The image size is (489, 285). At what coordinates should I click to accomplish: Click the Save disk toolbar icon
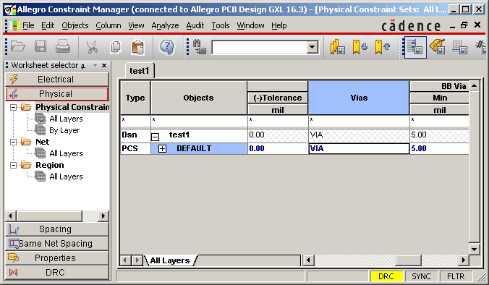41,47
